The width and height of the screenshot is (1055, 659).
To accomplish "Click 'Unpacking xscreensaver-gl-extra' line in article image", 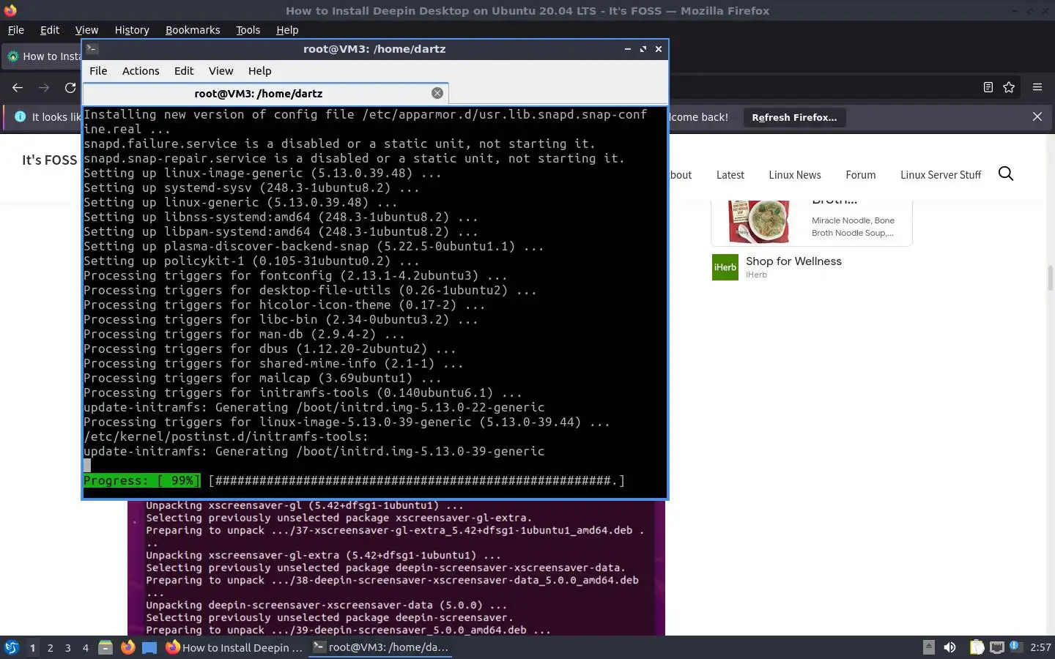I will coord(323,555).
